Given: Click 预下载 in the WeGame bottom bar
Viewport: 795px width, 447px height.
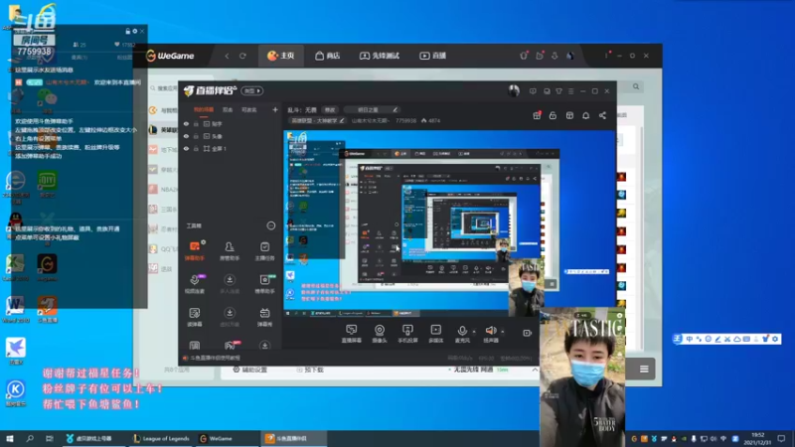Looking at the screenshot, I should pos(310,370).
